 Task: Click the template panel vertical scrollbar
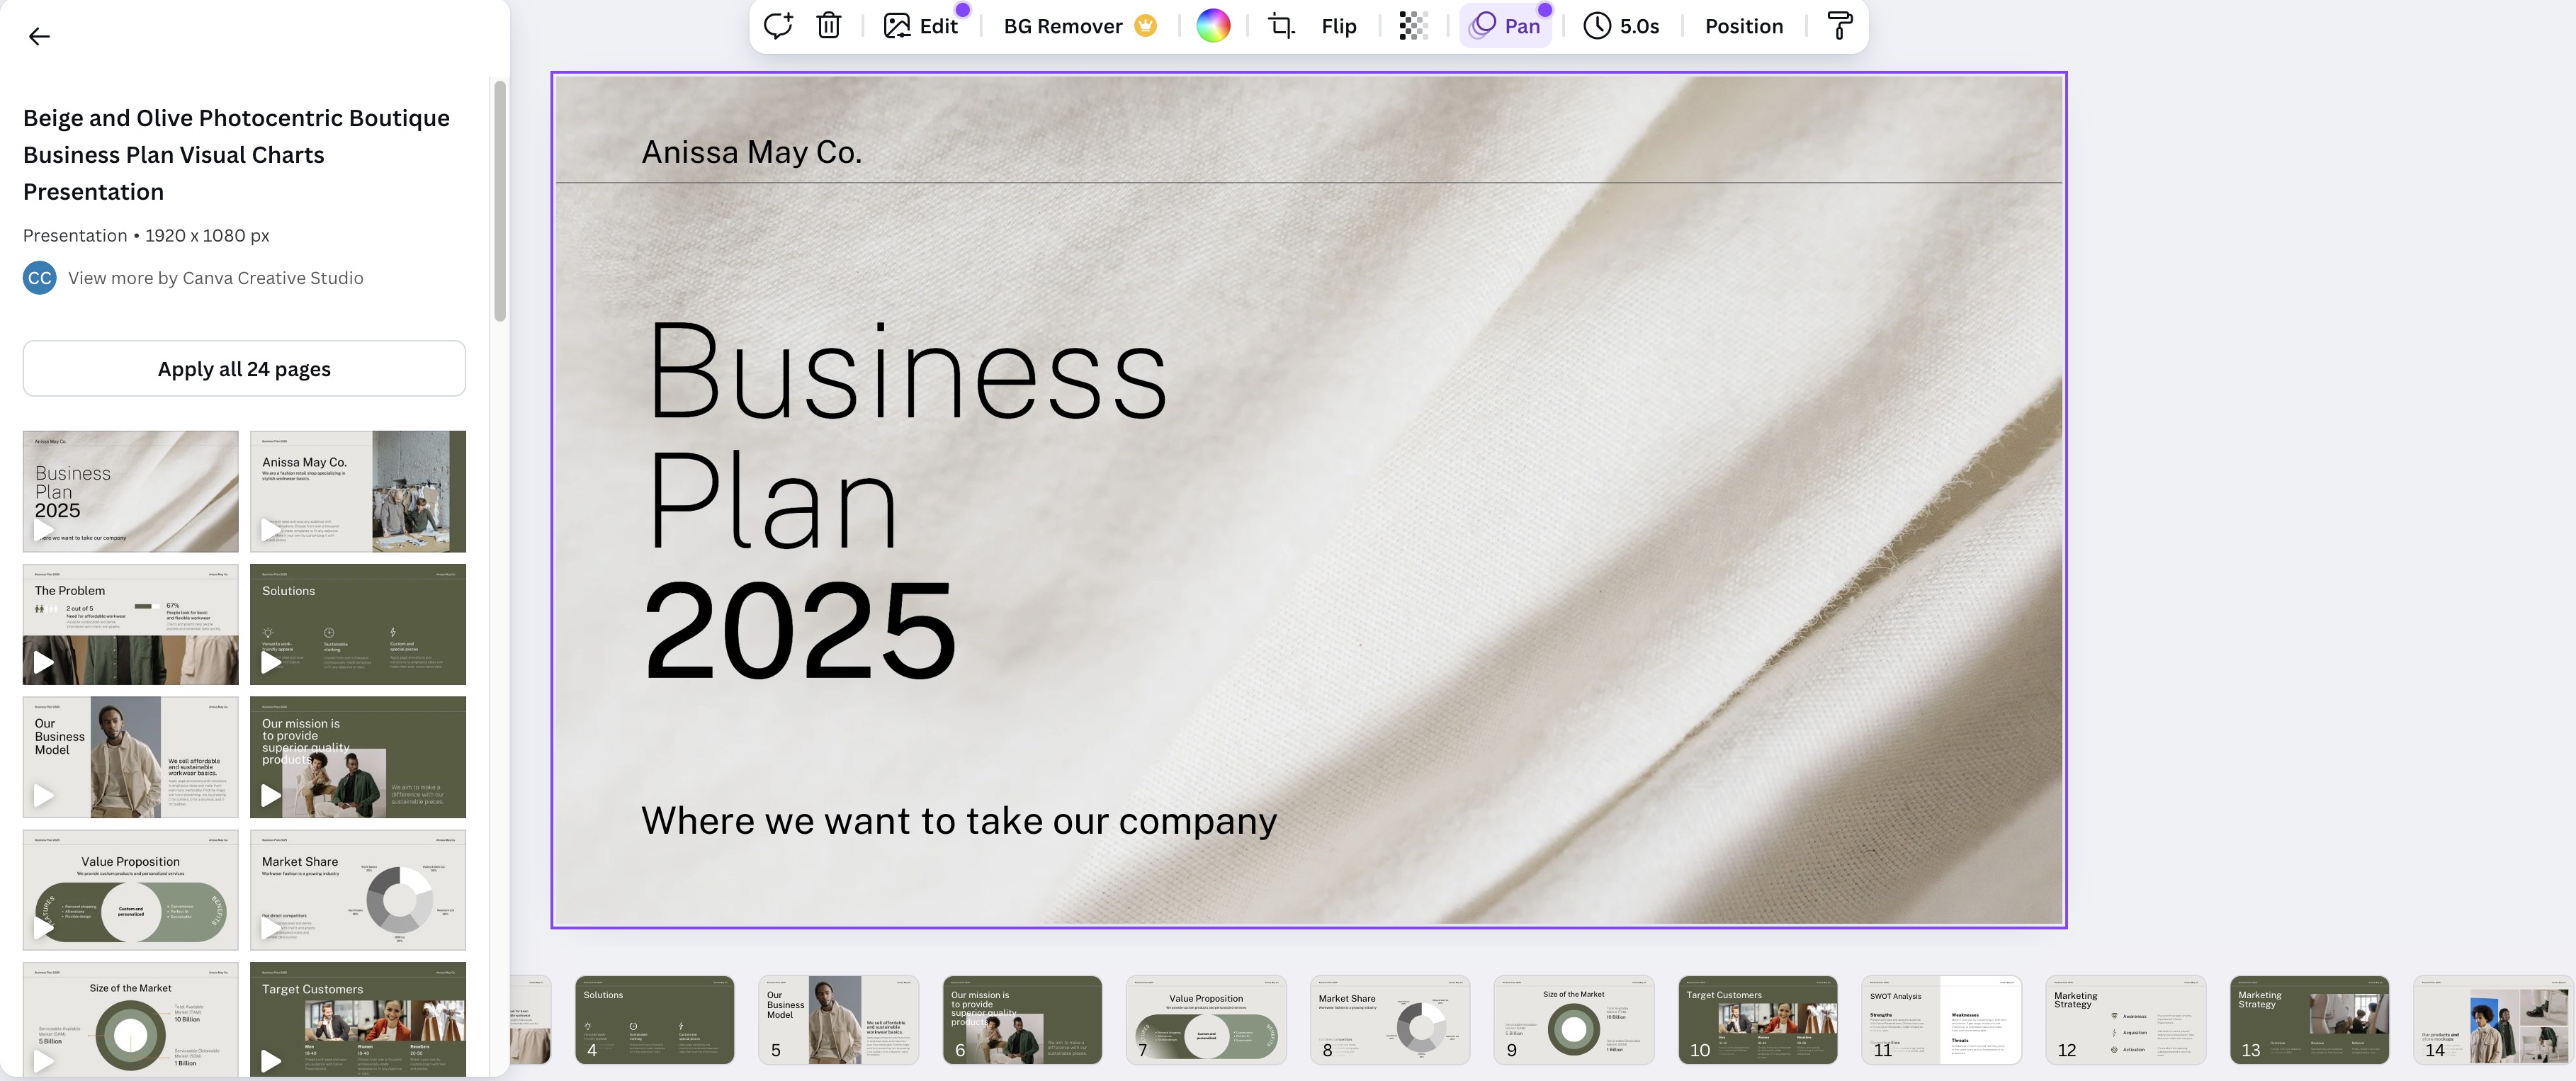(500, 200)
